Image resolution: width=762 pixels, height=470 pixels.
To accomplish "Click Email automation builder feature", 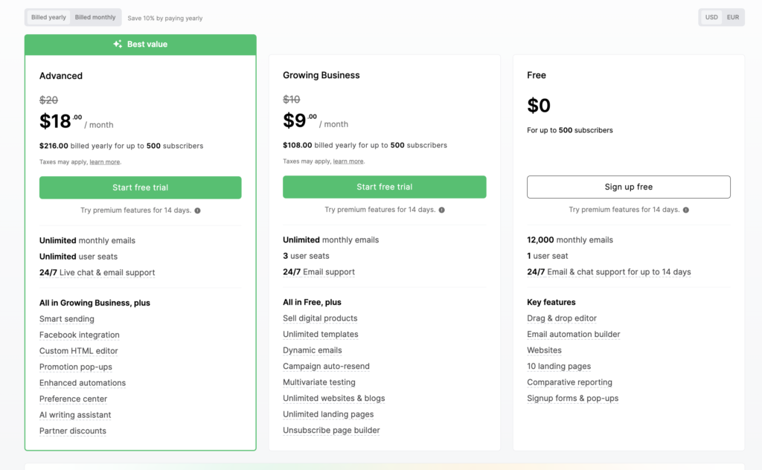I will [573, 335].
